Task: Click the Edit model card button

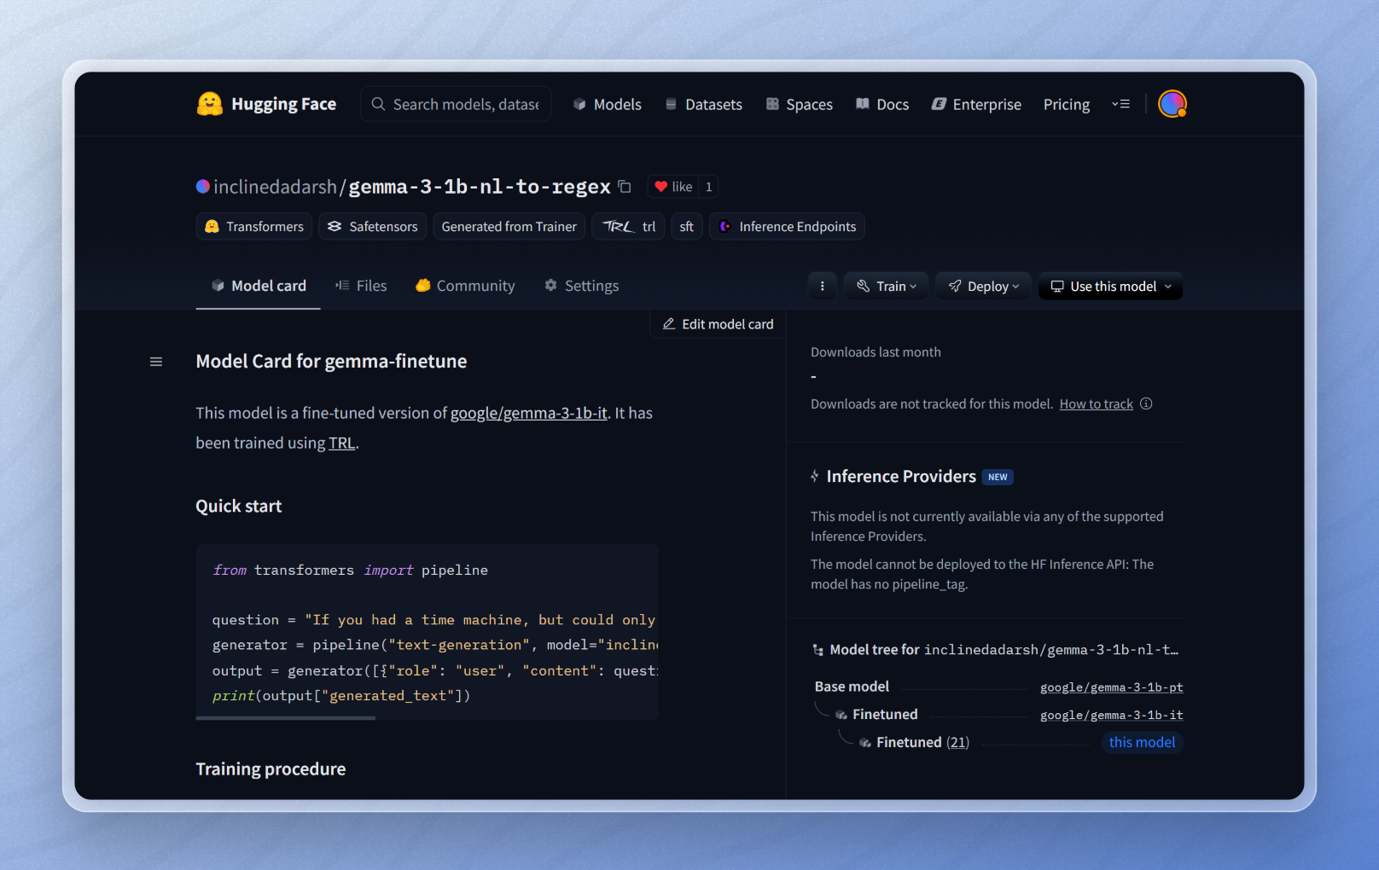Action: (717, 323)
